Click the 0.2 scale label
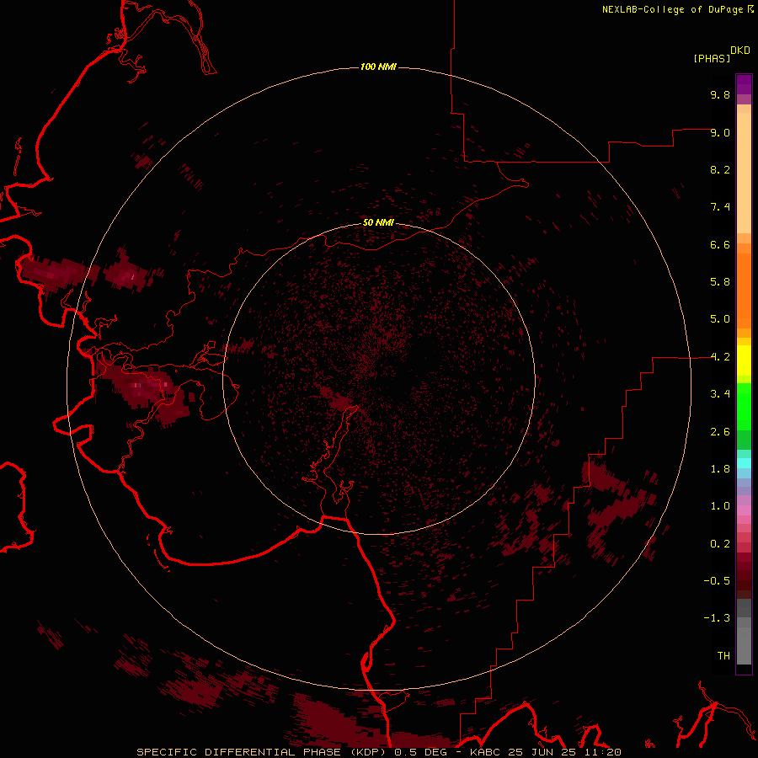 tap(720, 544)
